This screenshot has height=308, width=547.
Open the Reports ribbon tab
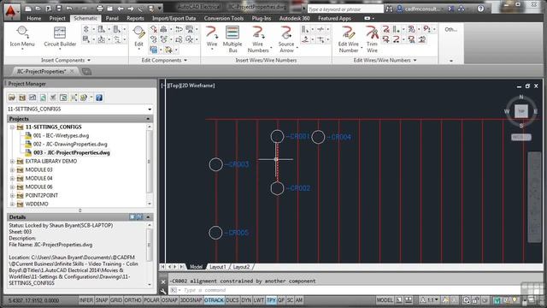click(x=135, y=18)
